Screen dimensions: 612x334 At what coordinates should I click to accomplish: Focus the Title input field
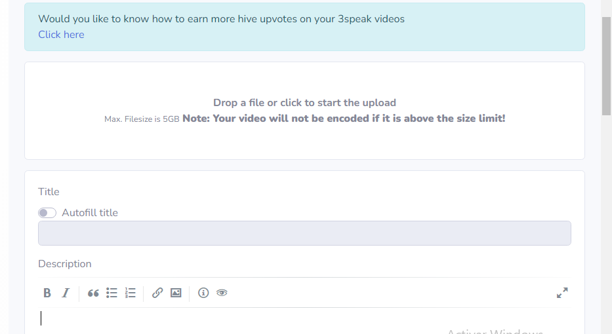point(304,233)
